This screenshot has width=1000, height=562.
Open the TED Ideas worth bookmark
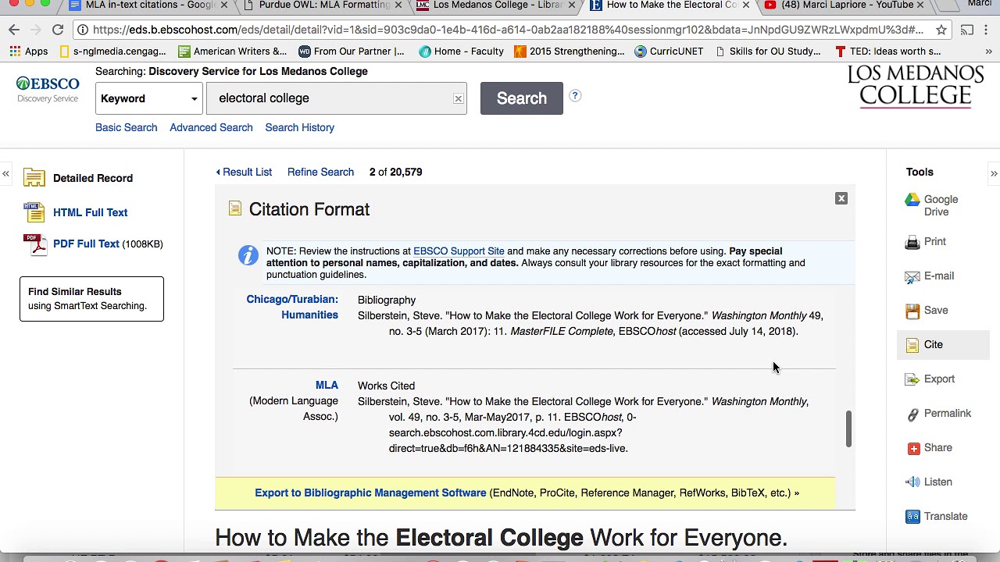[887, 52]
